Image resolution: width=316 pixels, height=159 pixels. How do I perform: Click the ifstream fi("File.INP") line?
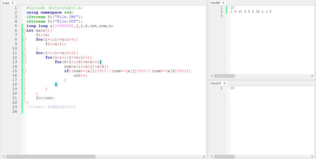[54, 17]
